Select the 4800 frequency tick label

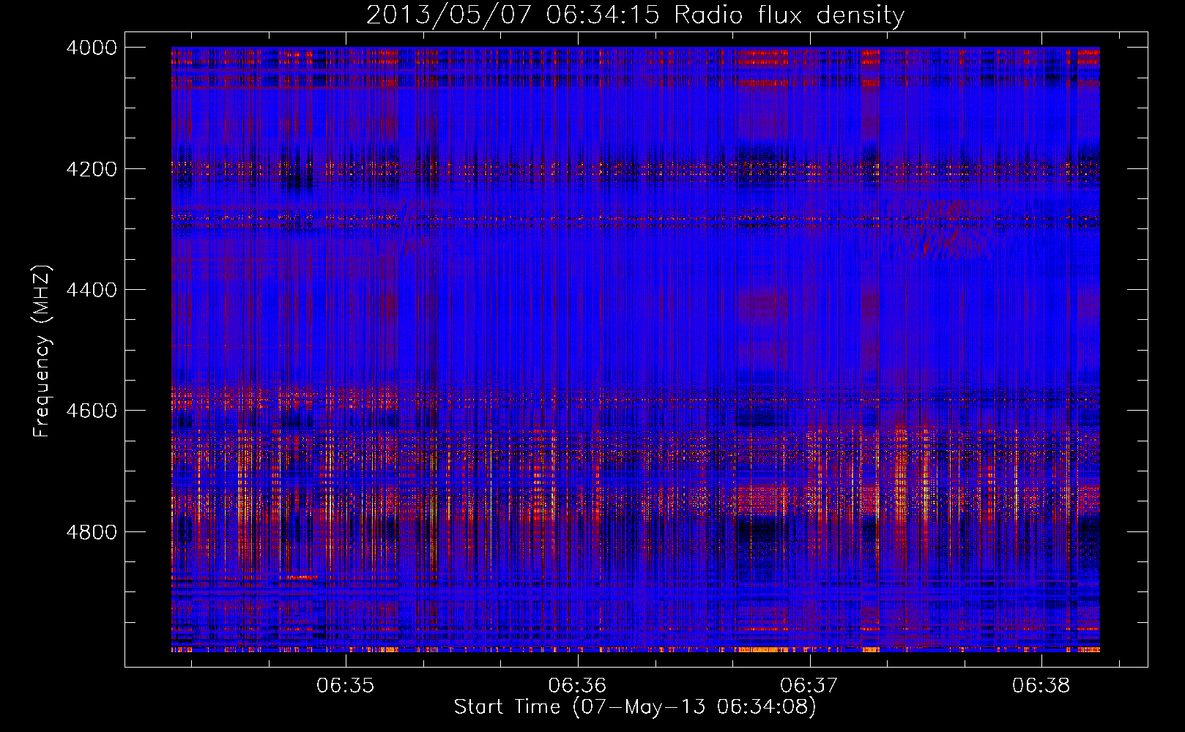pyautogui.click(x=92, y=532)
